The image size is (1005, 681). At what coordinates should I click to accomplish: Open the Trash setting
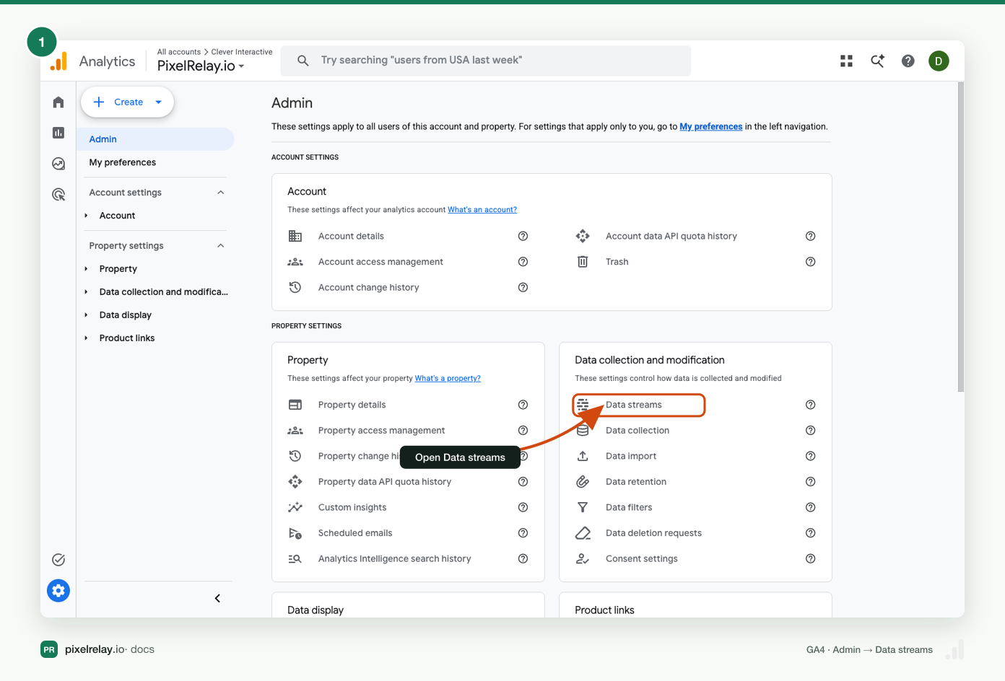pos(617,262)
